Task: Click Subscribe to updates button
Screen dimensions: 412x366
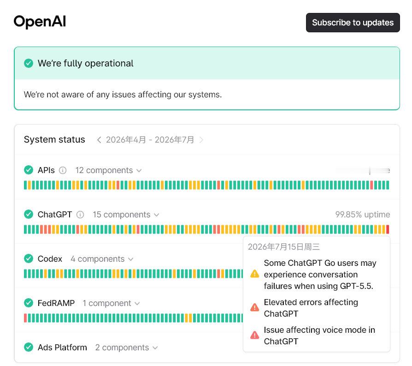Action: pos(353,23)
